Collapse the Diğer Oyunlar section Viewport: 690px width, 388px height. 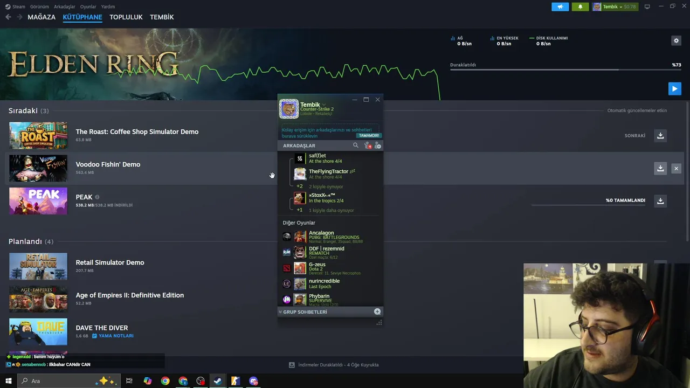coord(299,223)
